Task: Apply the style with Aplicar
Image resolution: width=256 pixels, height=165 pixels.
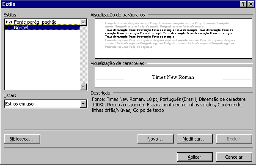Action: (195, 157)
